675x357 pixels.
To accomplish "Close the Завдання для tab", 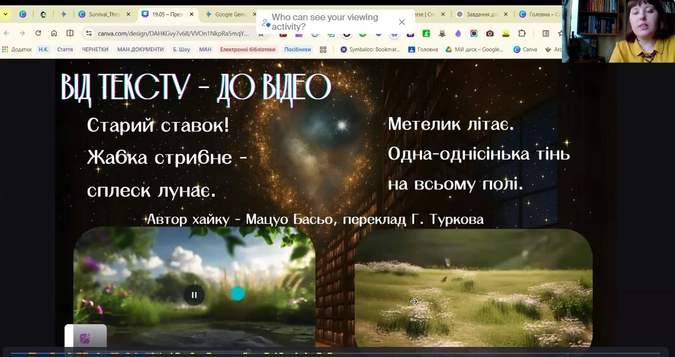I will [x=505, y=14].
